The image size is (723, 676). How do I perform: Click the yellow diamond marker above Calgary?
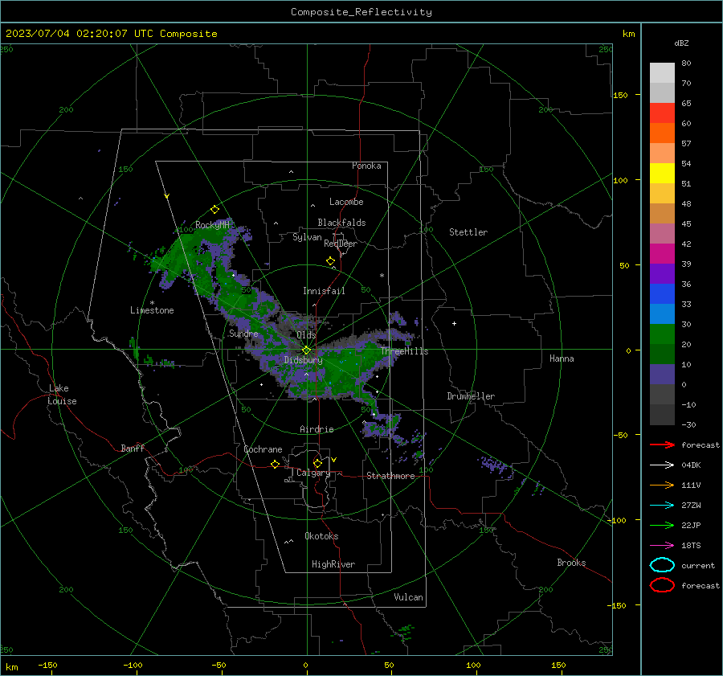(317, 463)
